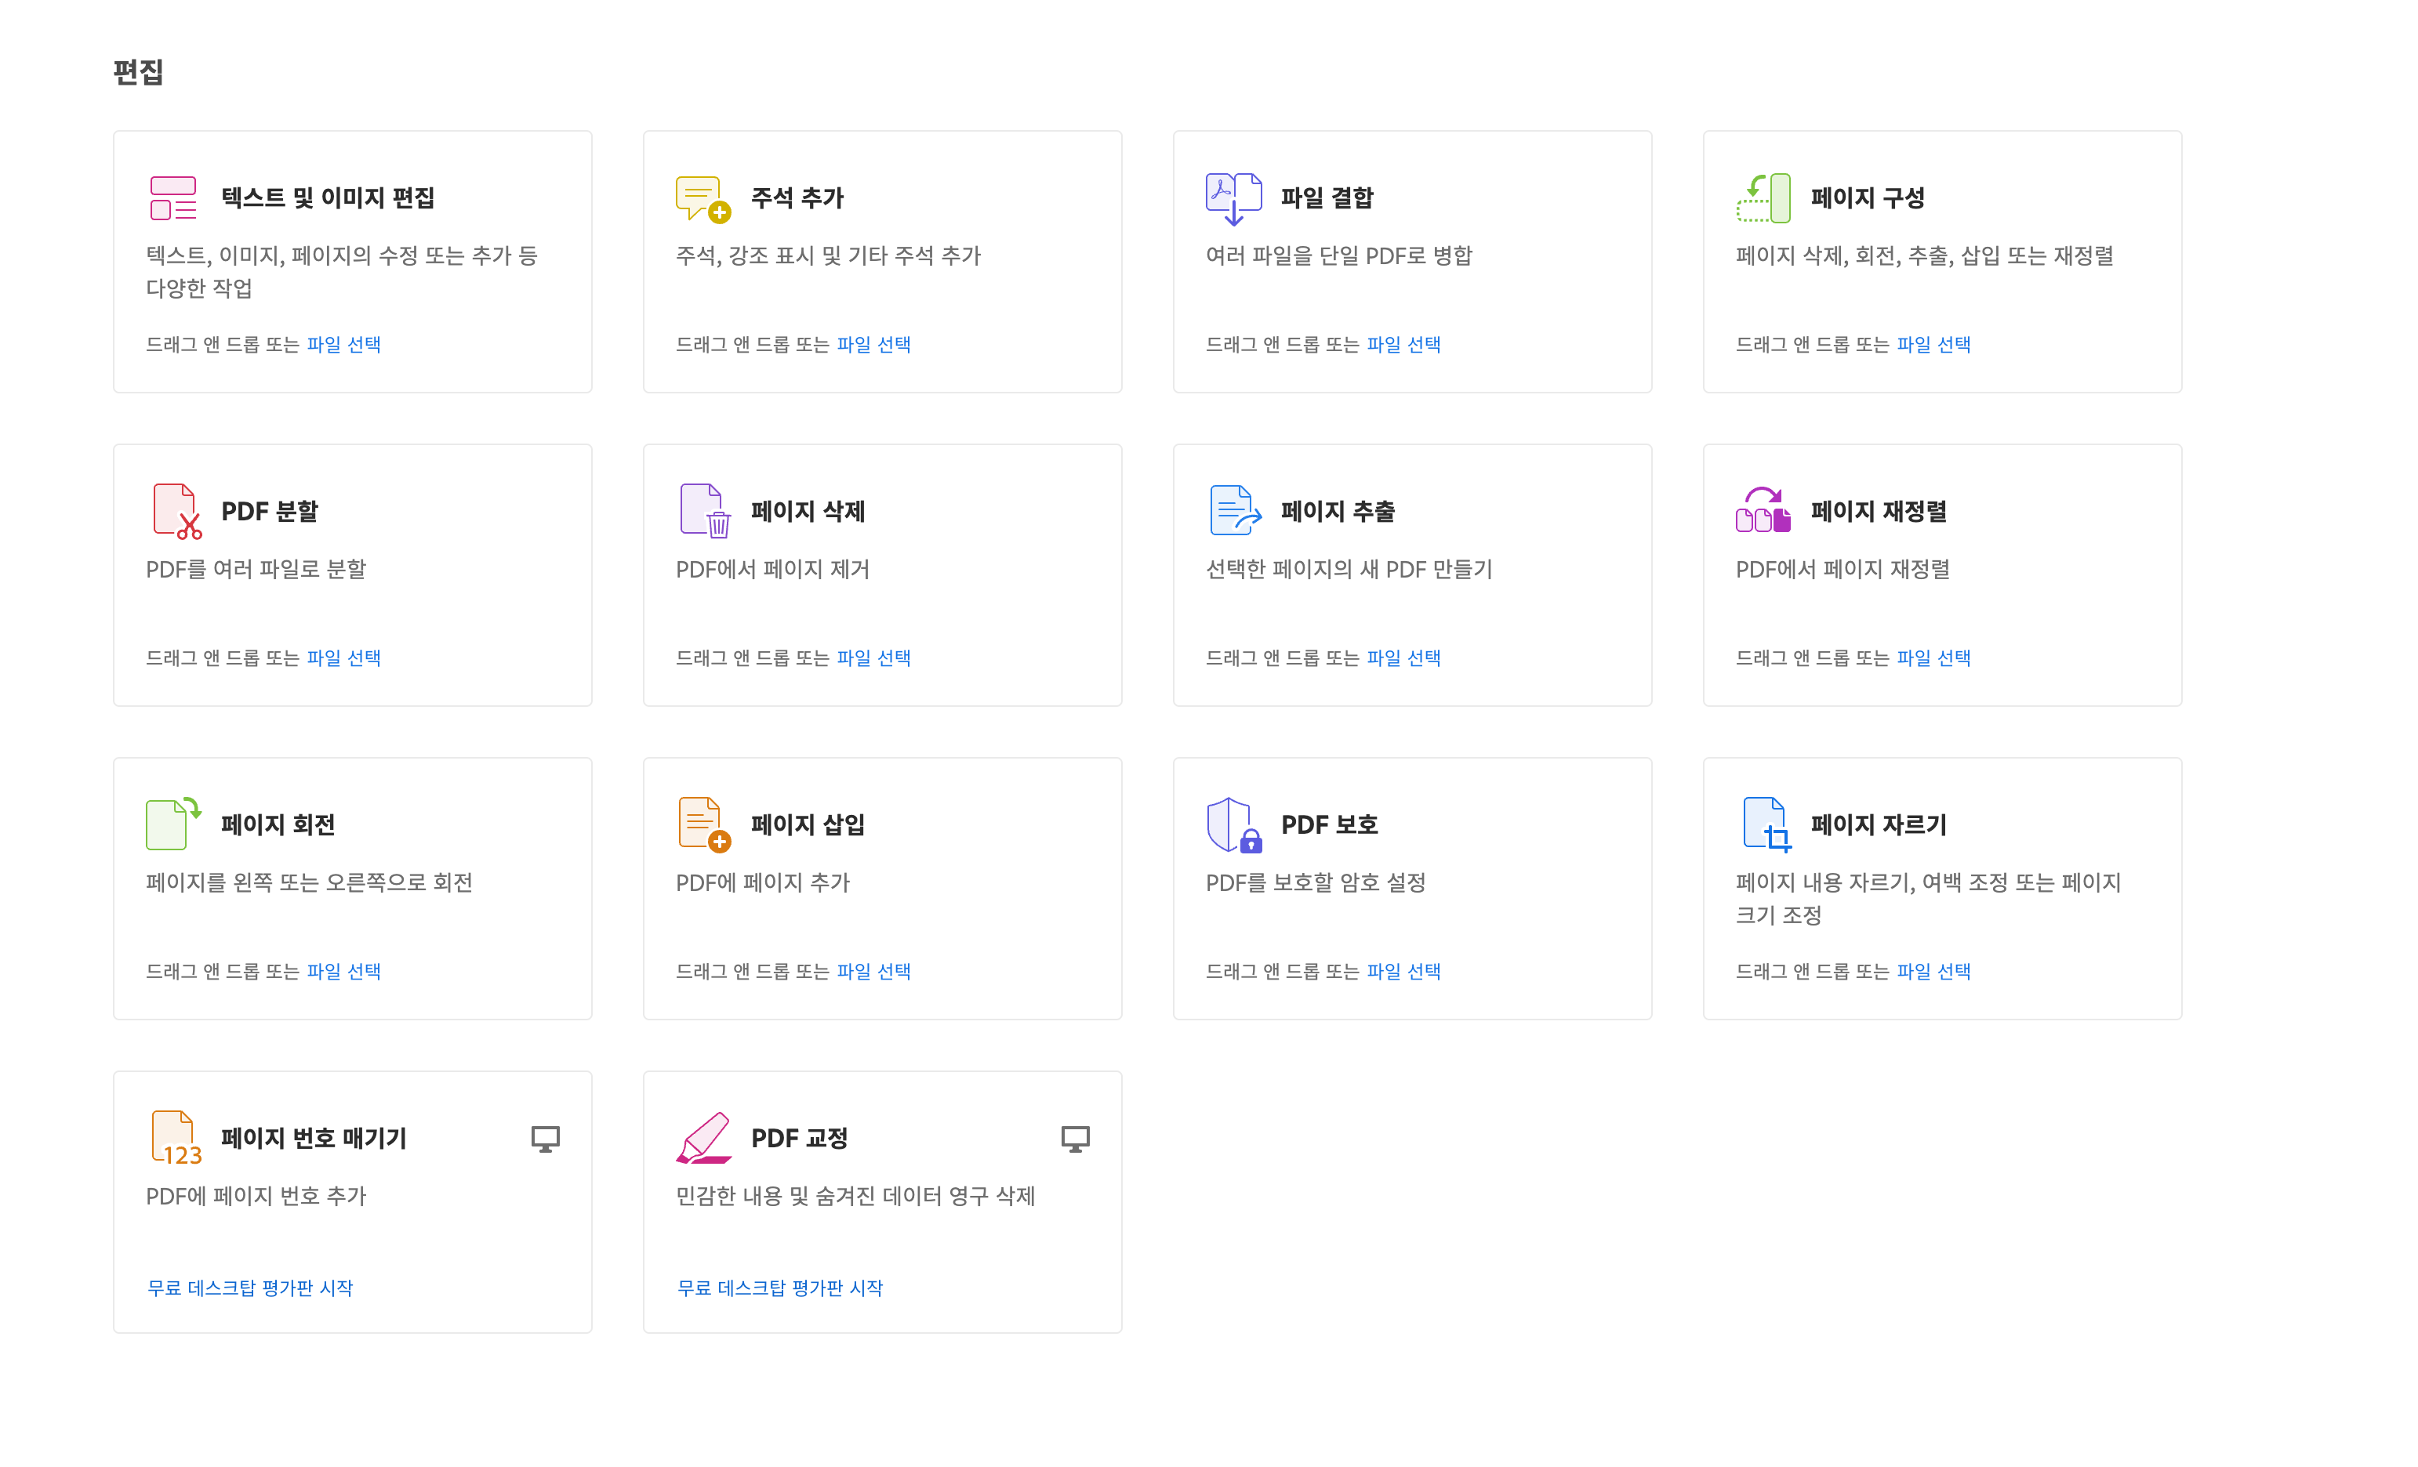This screenshot has height=1467, width=2418.
Task: Click the PDF 교정 highlighter icon
Action: click(703, 1138)
